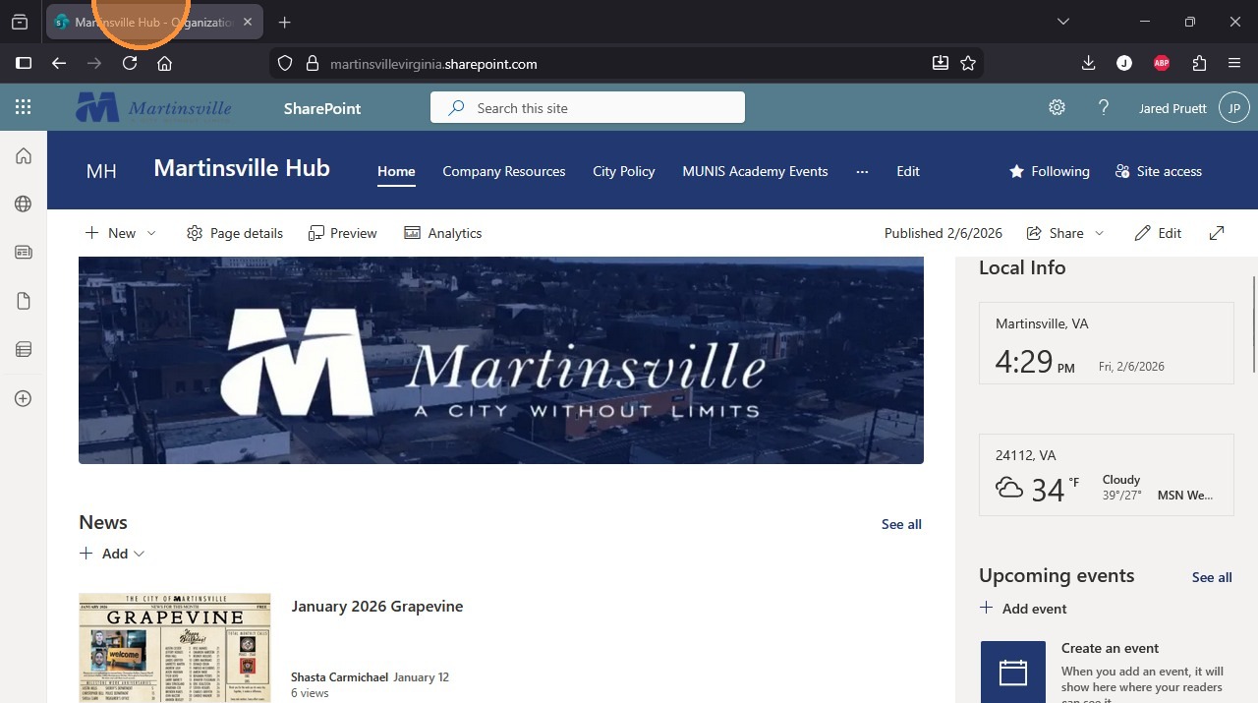Open the Help question mark icon
Screen dimensions: 1258x703
tap(1104, 108)
